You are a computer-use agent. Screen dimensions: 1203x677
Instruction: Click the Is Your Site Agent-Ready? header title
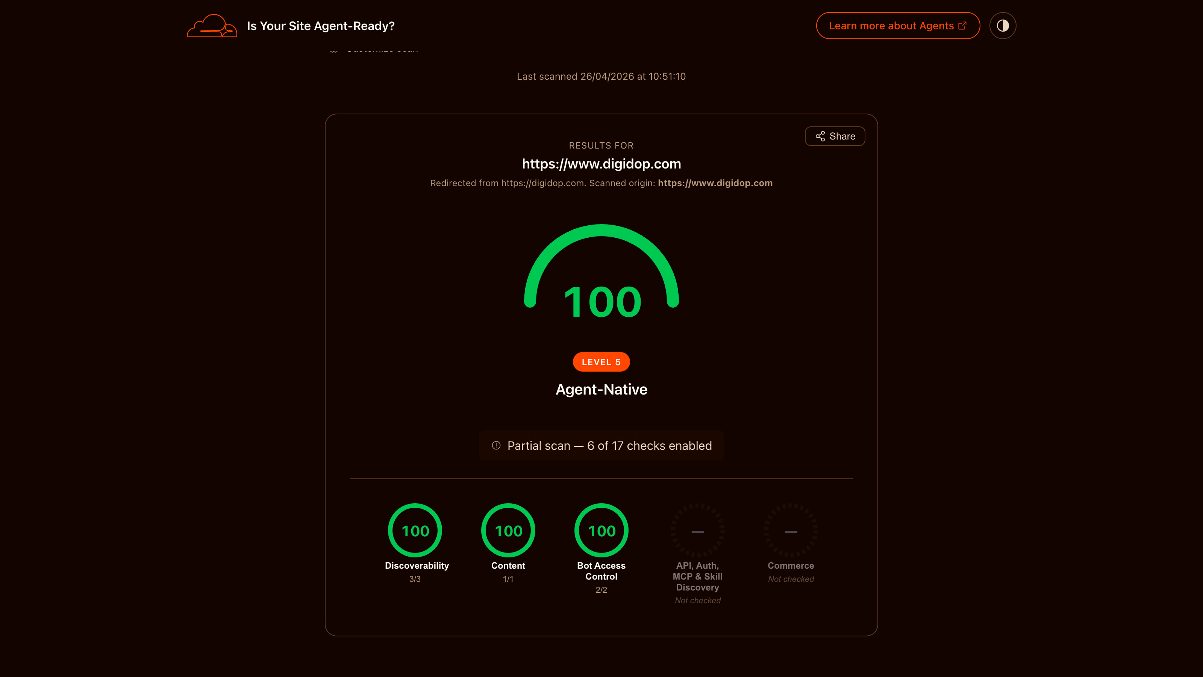(x=321, y=26)
